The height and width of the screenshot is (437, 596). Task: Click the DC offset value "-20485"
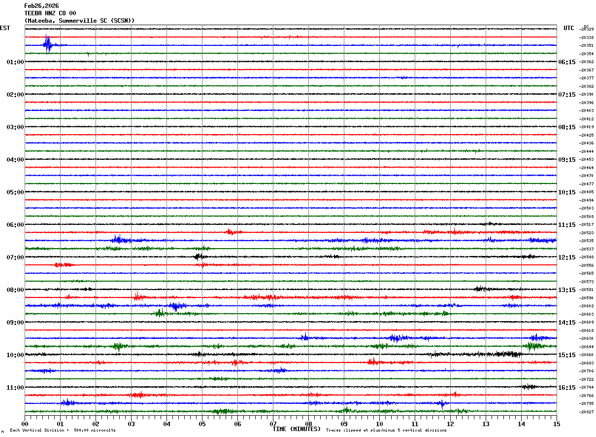[x=587, y=192]
